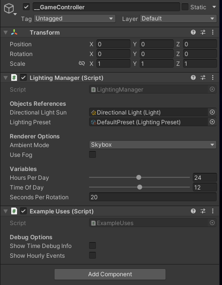
Task: Open Example Uses component kebab menu
Action: pos(213,211)
